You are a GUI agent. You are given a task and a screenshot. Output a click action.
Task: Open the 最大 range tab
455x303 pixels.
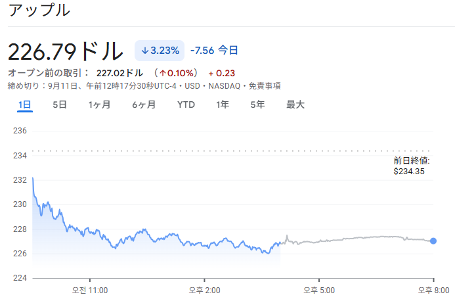295,105
